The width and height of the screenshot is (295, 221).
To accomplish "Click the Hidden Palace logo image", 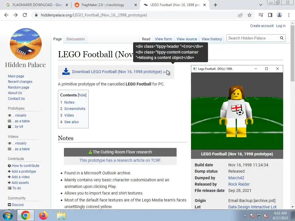I will coord(26,44).
